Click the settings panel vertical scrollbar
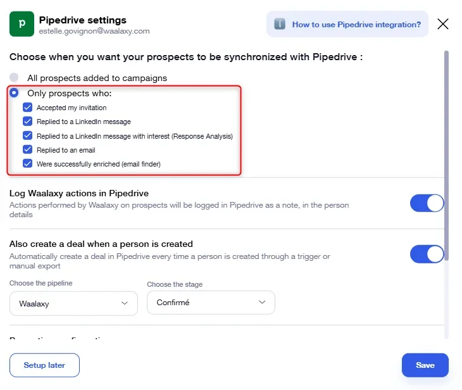This screenshot has height=390, width=462. click(446, 156)
